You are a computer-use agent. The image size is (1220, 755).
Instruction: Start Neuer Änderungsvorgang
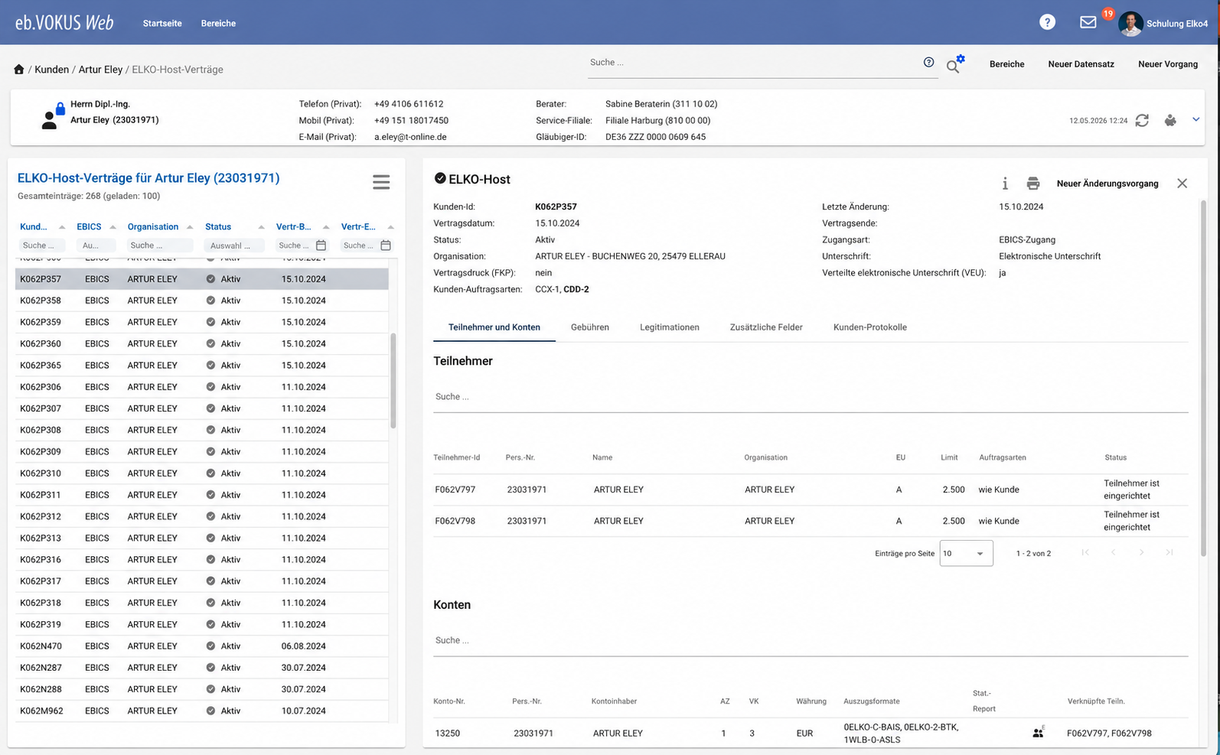click(x=1107, y=184)
